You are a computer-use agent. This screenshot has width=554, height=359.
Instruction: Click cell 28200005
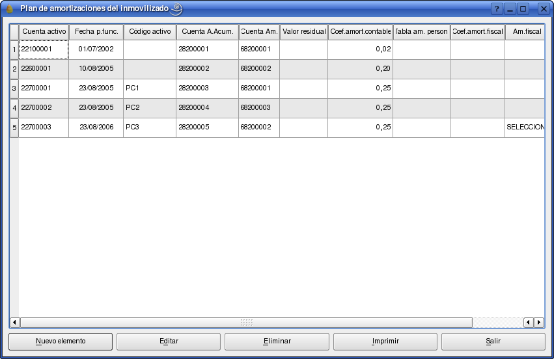(208, 127)
